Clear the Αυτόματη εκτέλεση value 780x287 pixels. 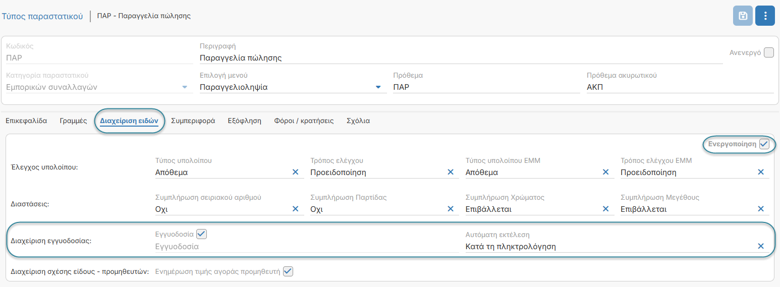(761, 246)
